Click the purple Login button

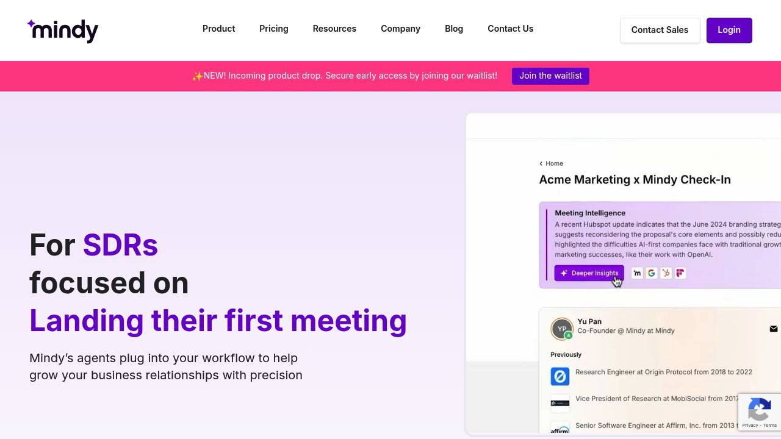coord(729,30)
